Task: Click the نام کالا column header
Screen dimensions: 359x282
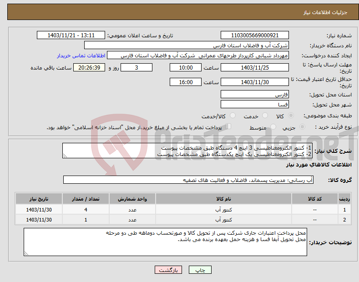Action: [x=223, y=199]
